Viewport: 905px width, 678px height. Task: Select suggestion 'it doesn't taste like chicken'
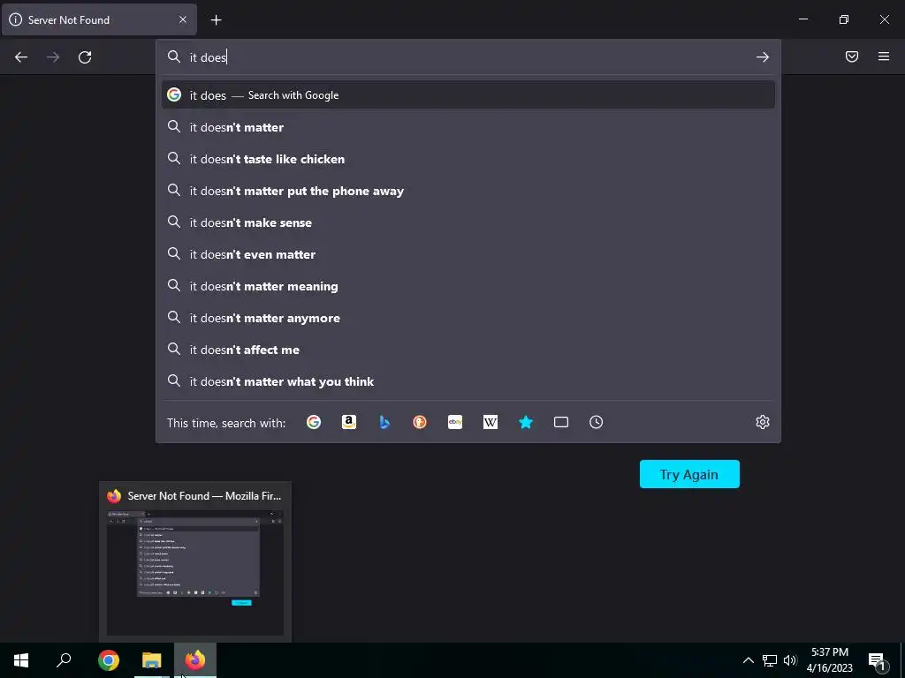click(468, 159)
